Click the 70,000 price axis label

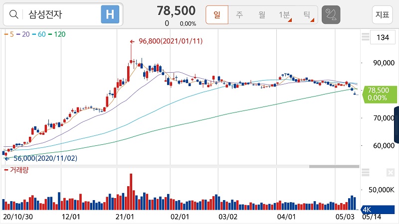384,118
